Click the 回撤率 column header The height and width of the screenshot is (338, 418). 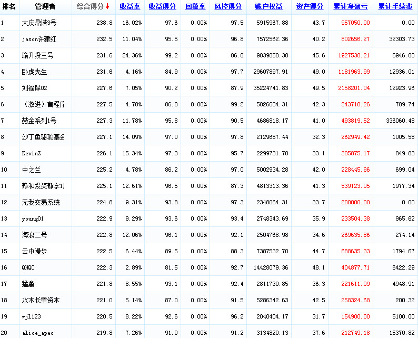(195, 7)
